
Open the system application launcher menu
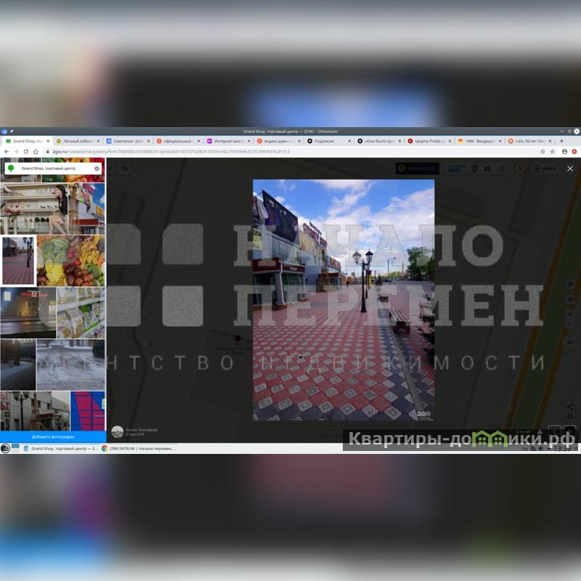coord(5,448)
